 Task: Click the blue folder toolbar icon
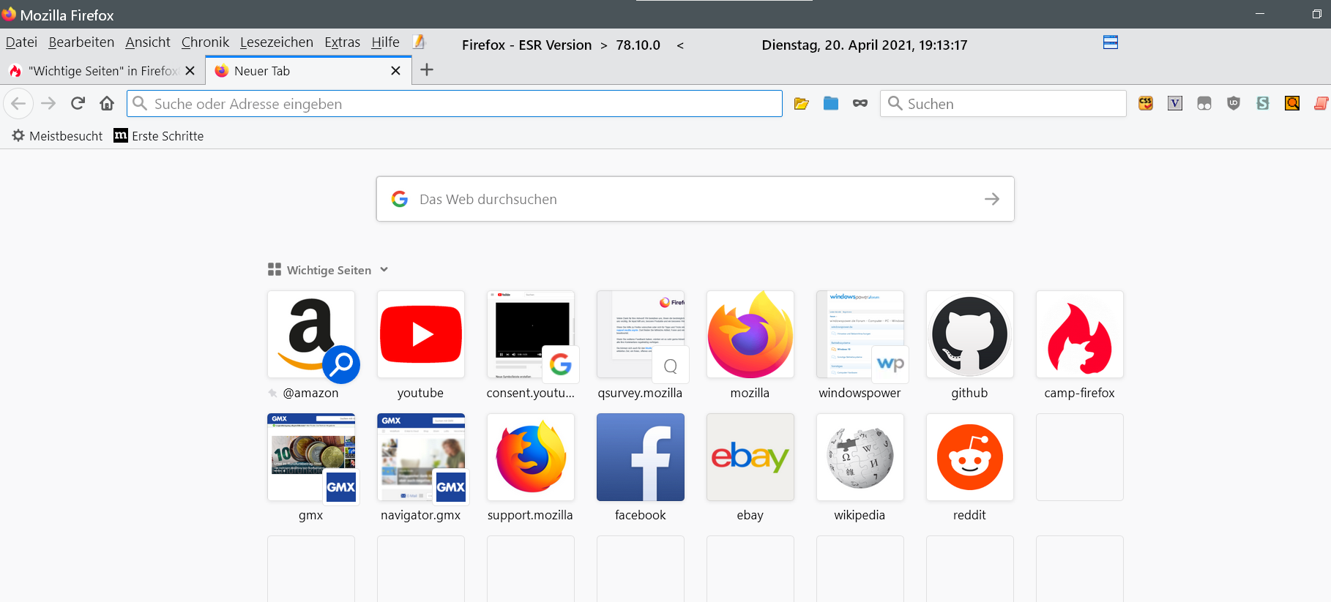[831, 104]
